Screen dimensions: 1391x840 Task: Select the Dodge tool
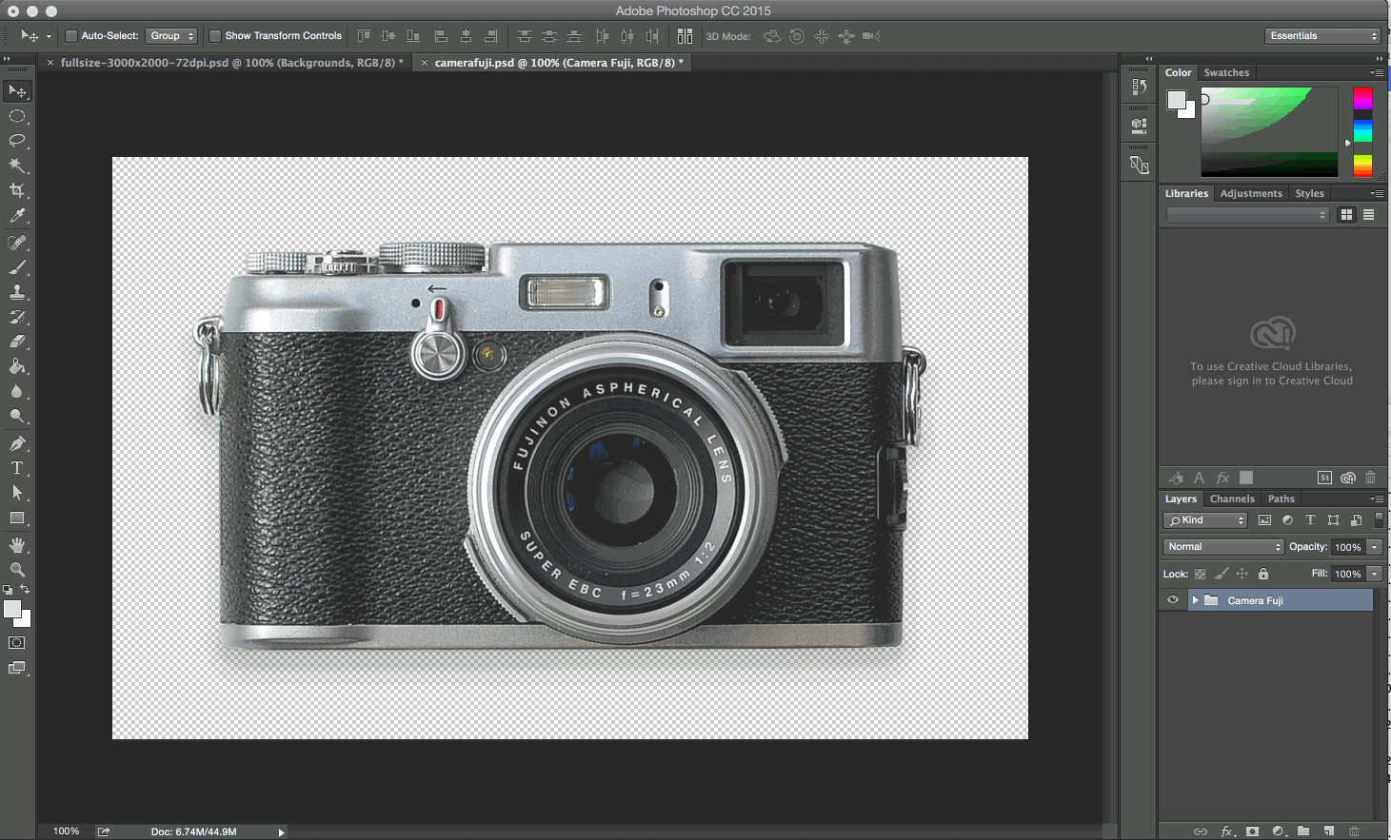[17, 416]
